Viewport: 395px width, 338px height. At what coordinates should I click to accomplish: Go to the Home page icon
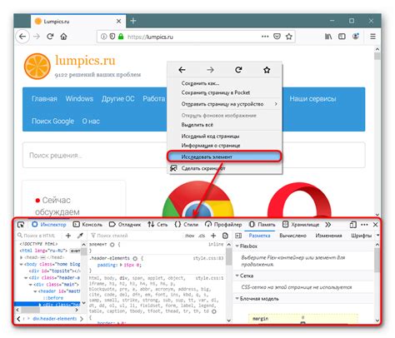[63, 37]
